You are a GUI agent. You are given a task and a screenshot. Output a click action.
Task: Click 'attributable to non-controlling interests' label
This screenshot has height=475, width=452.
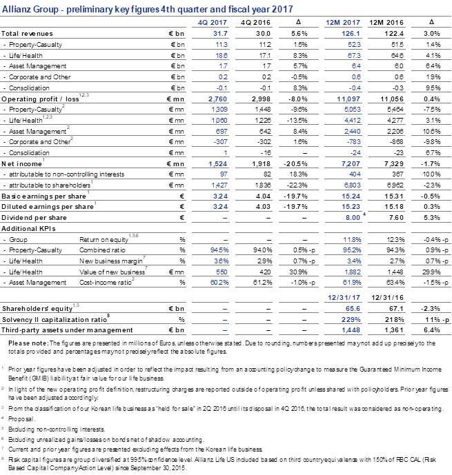[67, 174]
